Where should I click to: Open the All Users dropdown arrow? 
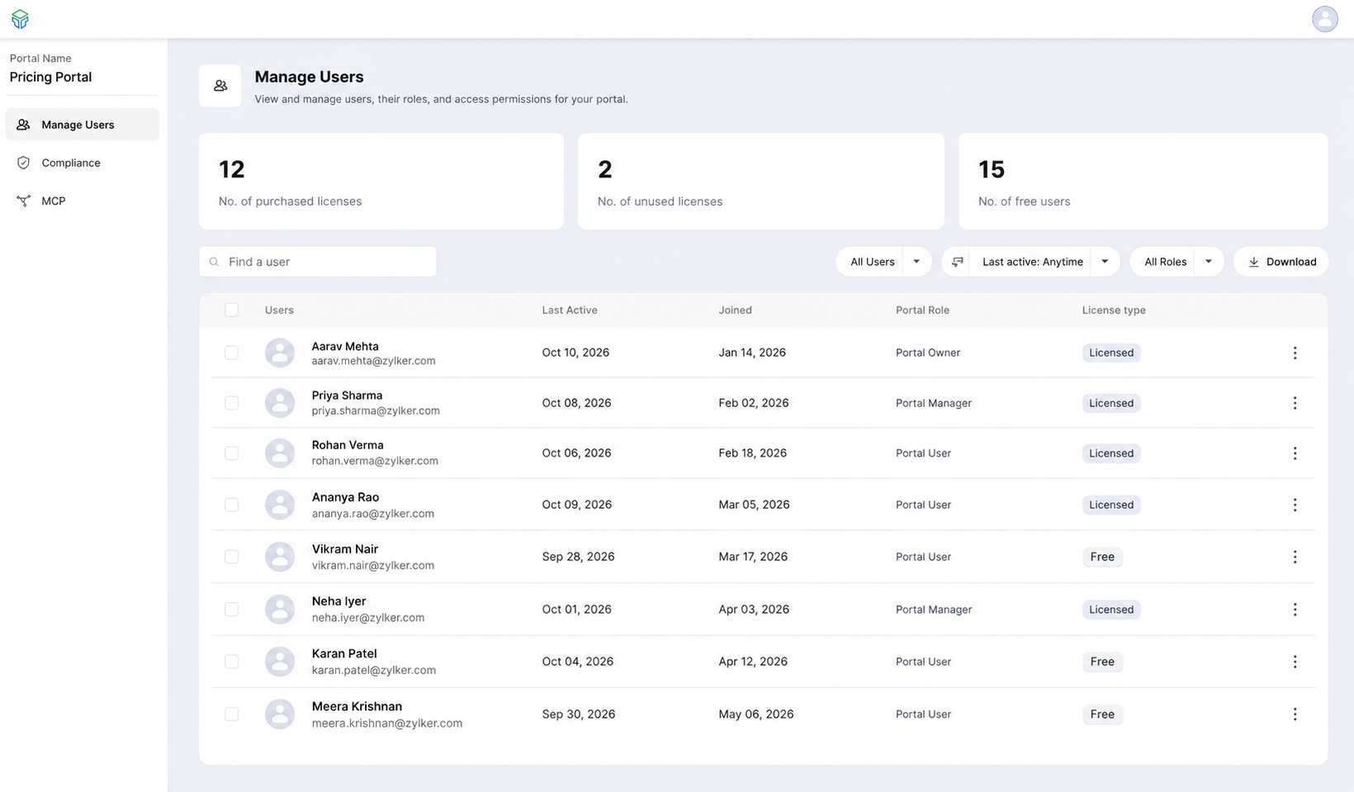[916, 262]
